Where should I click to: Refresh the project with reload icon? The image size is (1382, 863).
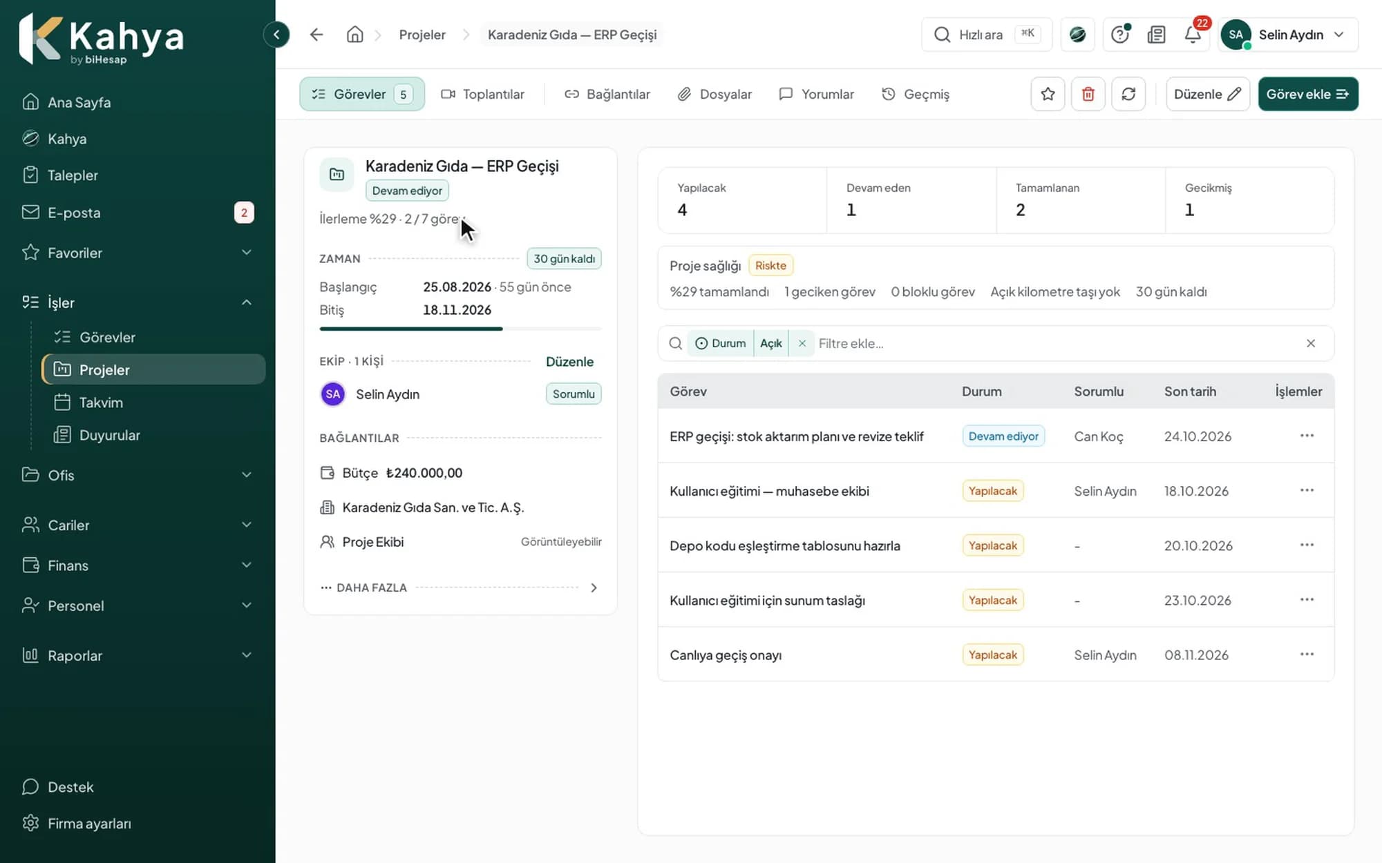point(1128,94)
